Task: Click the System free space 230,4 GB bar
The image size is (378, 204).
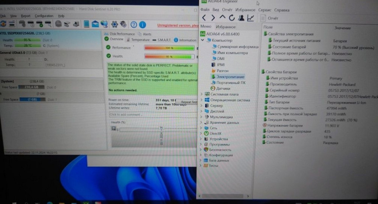Action: (31, 87)
